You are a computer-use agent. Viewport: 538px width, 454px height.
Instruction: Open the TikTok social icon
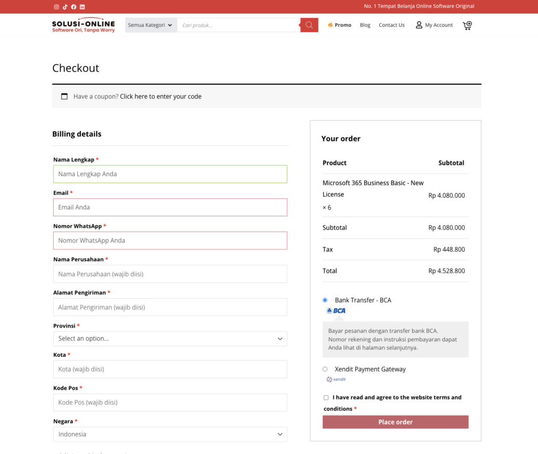pyautogui.click(x=65, y=7)
